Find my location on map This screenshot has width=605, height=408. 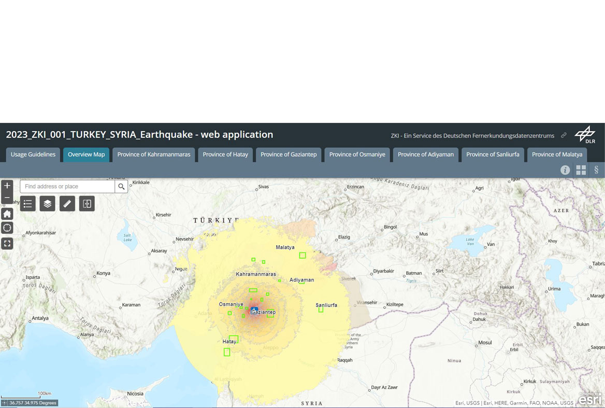[x=7, y=228]
